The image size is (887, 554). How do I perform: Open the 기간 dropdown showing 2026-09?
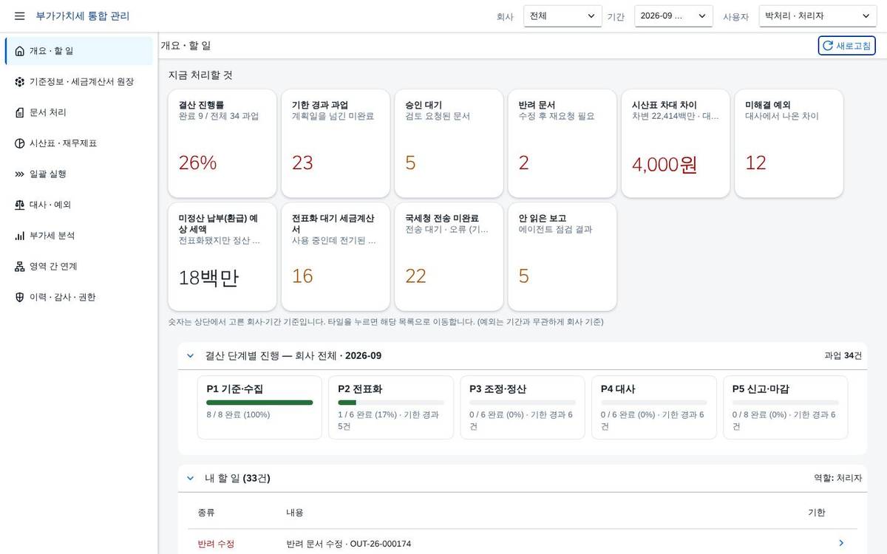[x=673, y=16]
